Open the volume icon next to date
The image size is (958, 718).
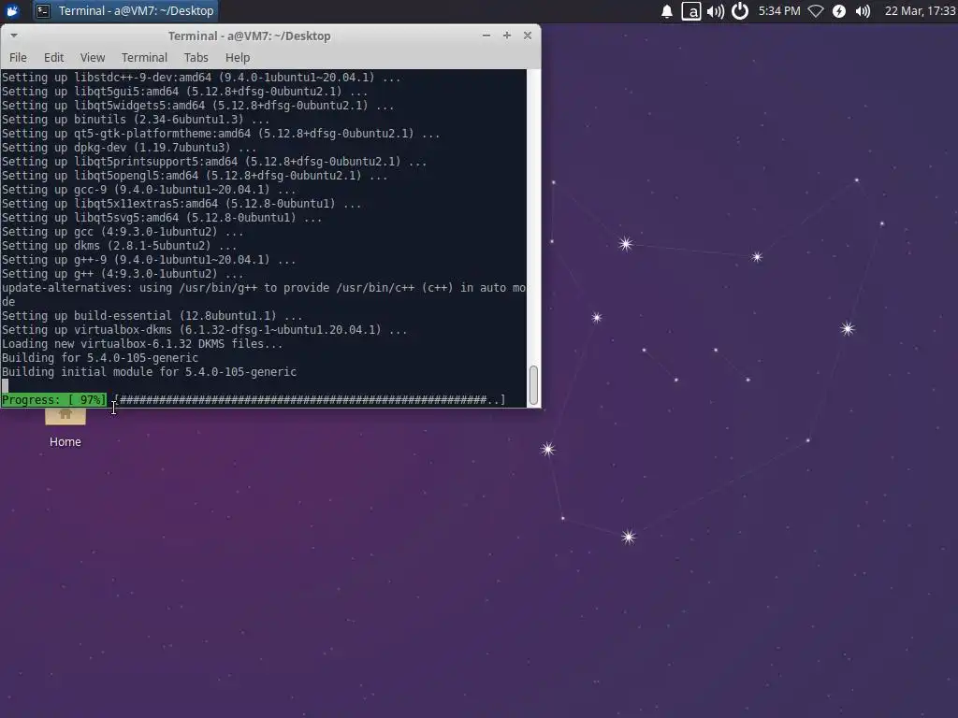coord(863,11)
